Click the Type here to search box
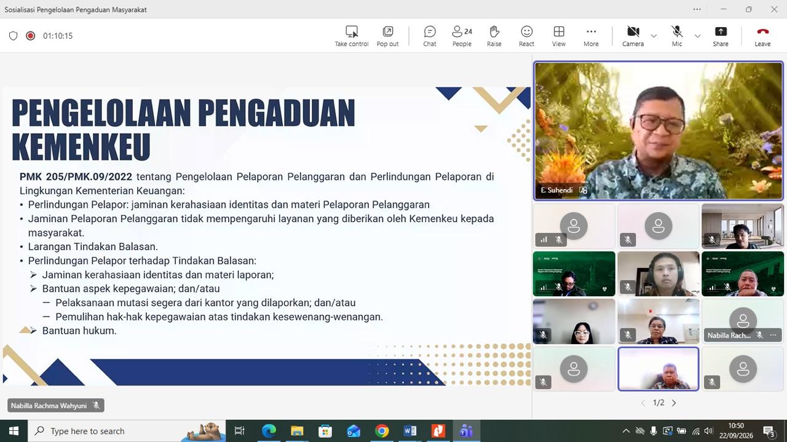 pos(127,431)
